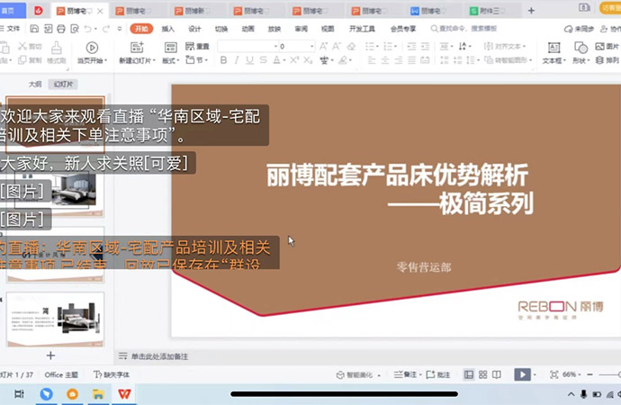Click the Comments (批注) button in status bar

pyautogui.click(x=438, y=374)
